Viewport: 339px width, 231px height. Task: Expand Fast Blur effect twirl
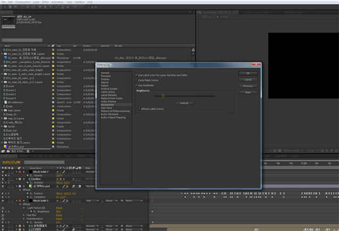click(24, 215)
